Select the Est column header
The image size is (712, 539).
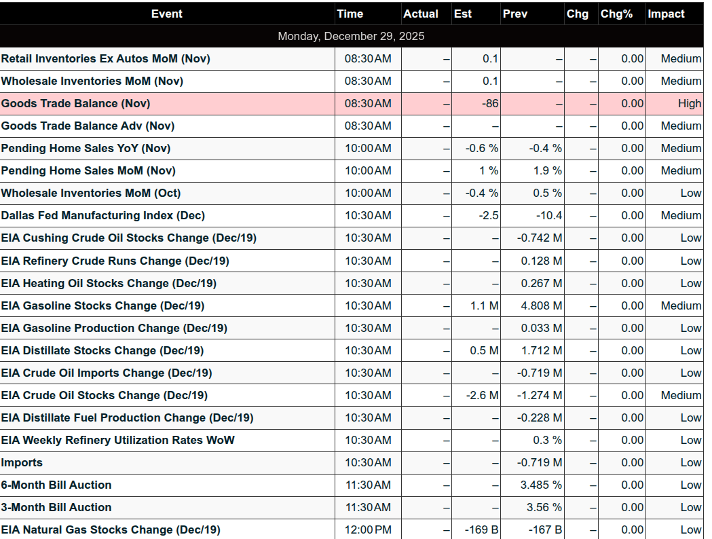[x=463, y=14]
